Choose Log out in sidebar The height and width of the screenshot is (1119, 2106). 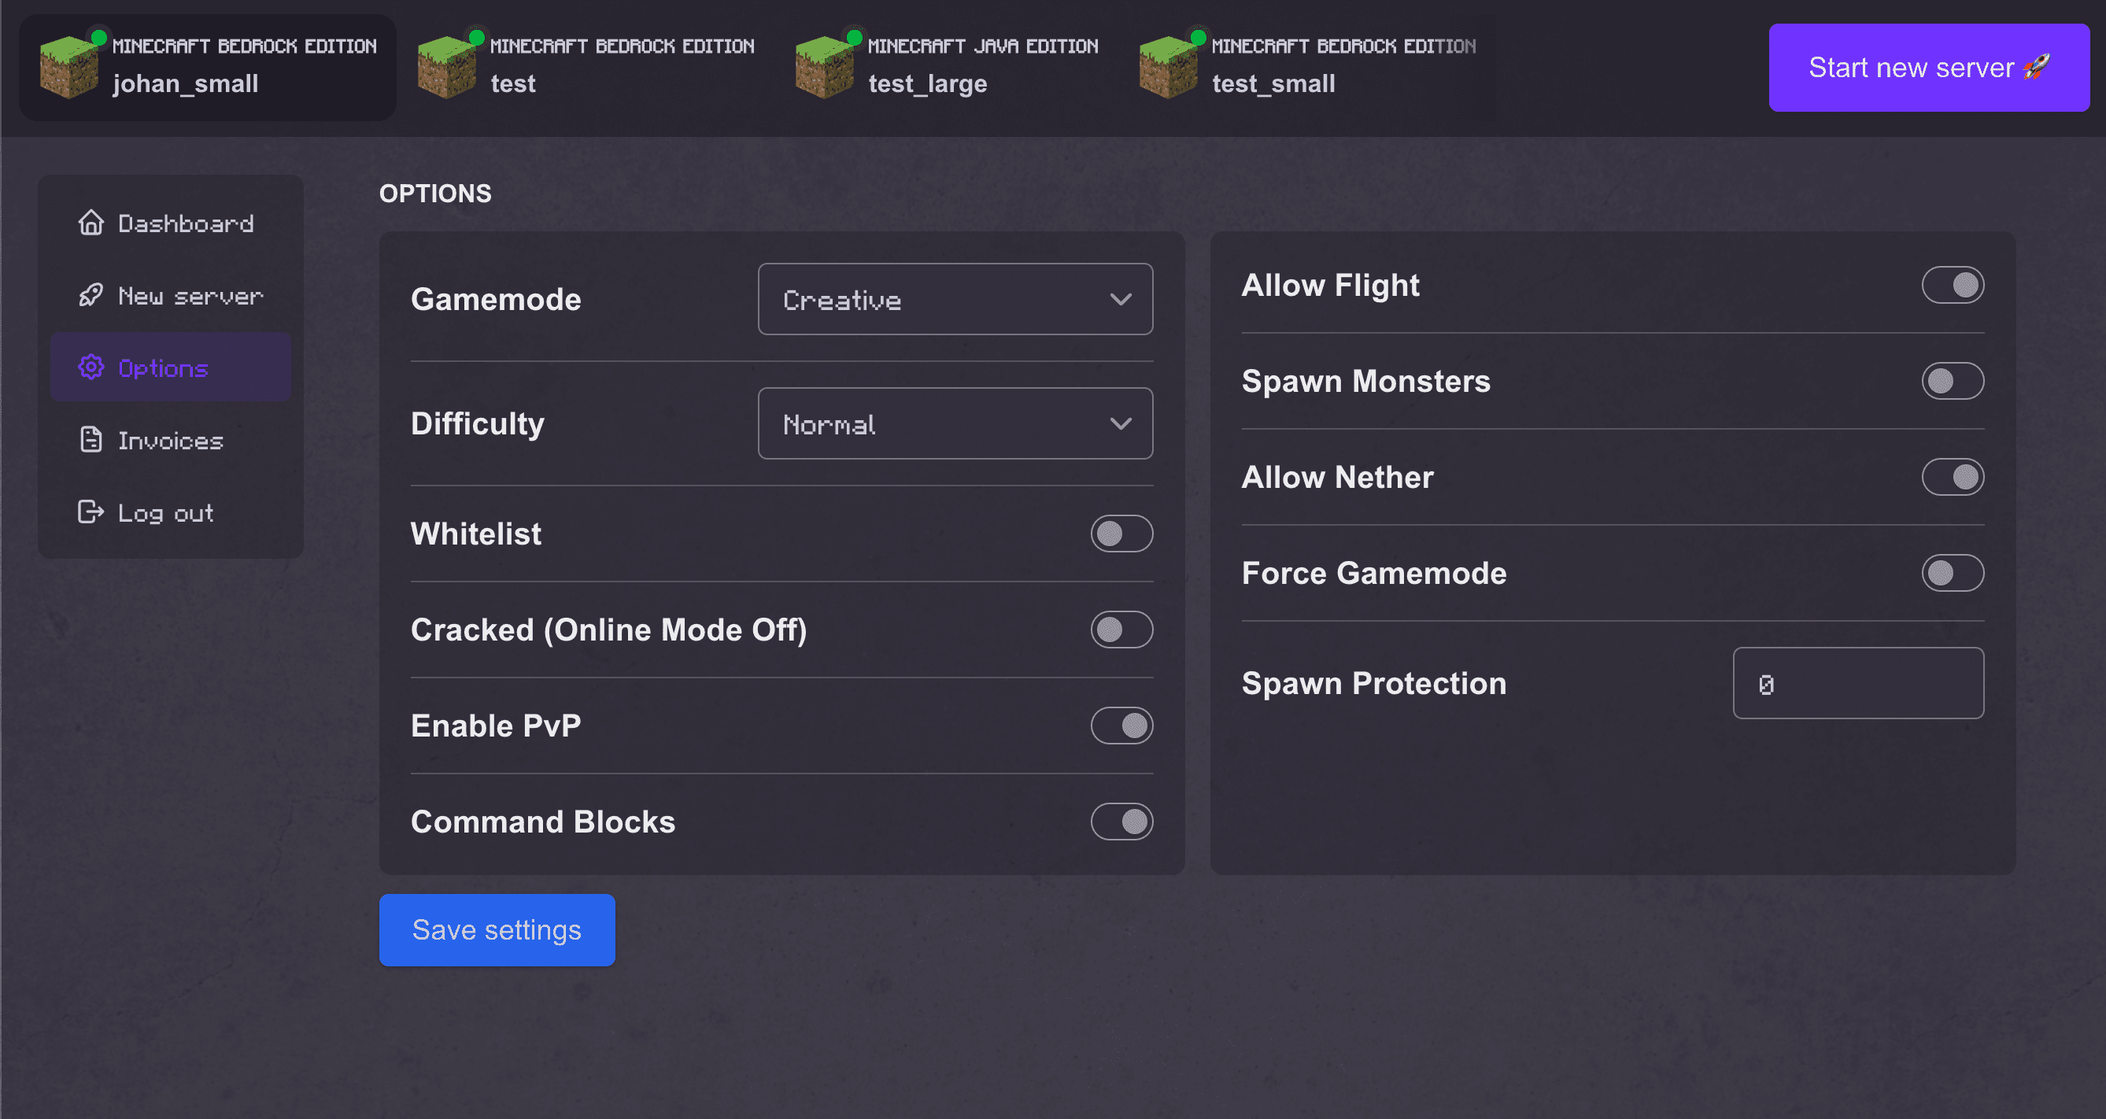click(170, 512)
